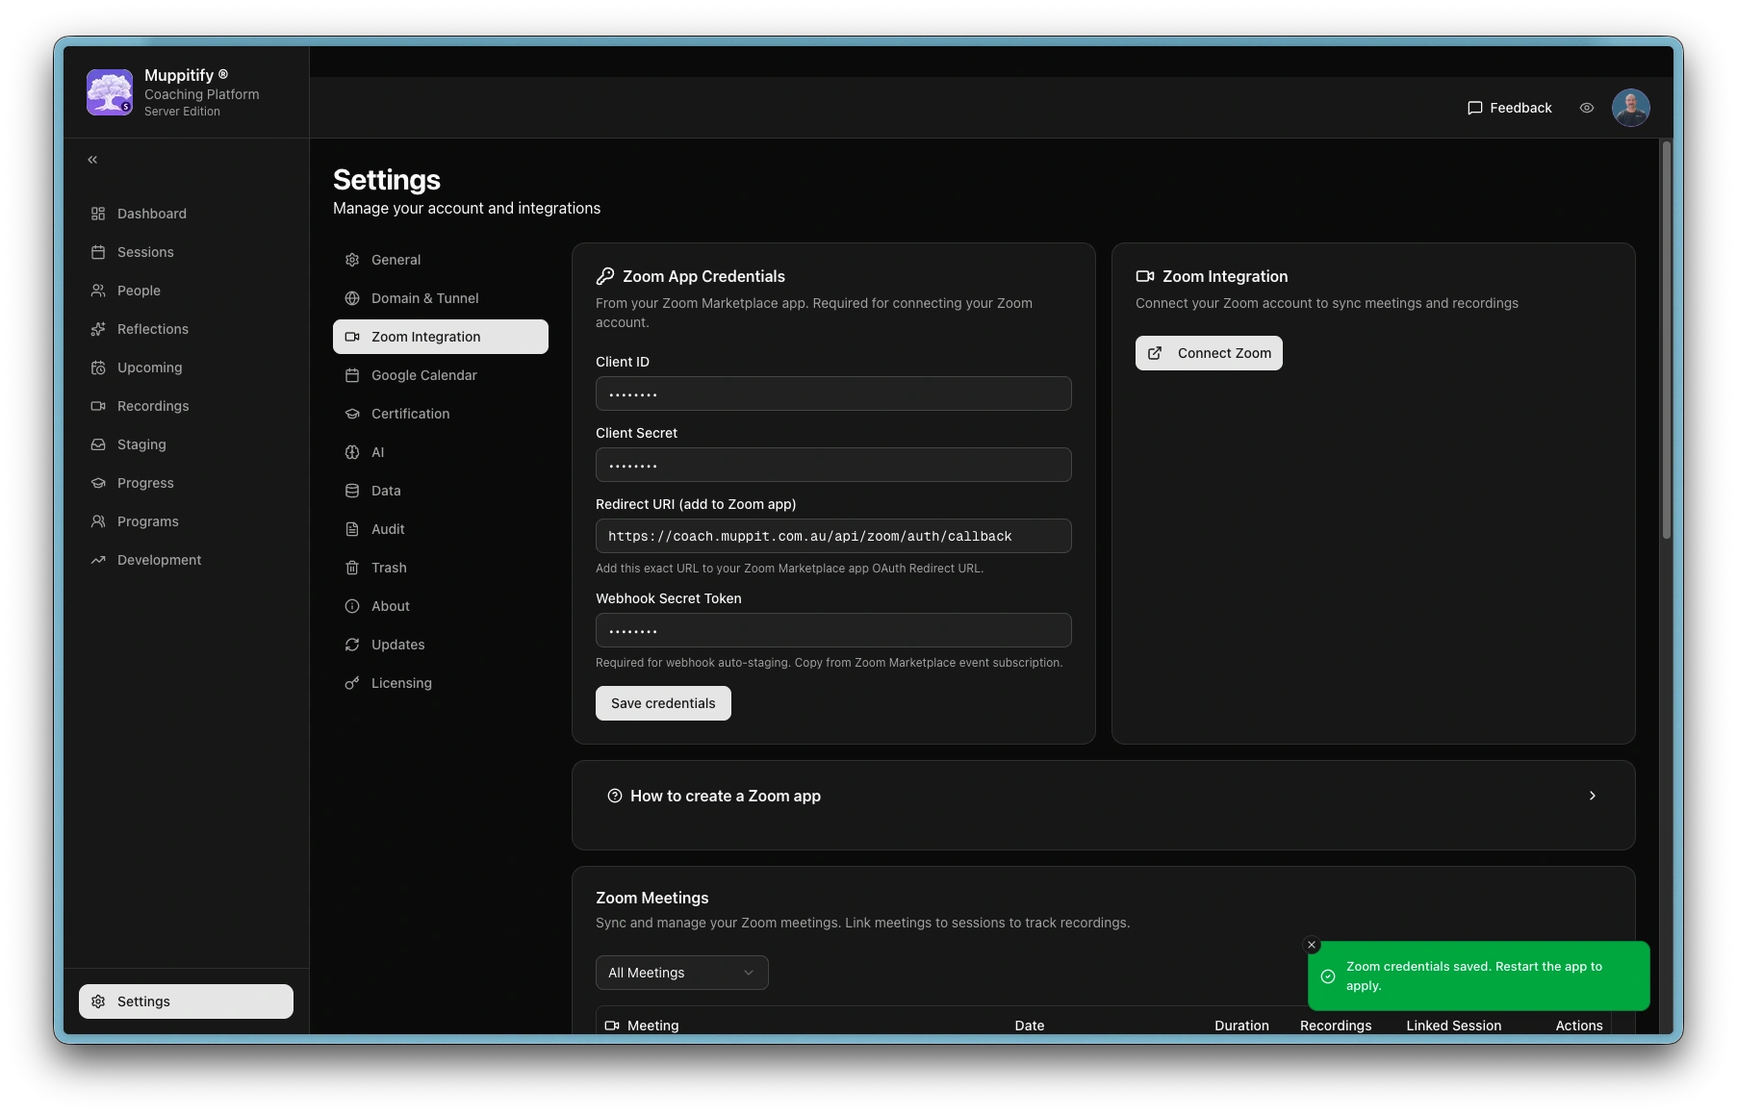
Task: Open Feedback from the top bar
Action: coord(1509,108)
